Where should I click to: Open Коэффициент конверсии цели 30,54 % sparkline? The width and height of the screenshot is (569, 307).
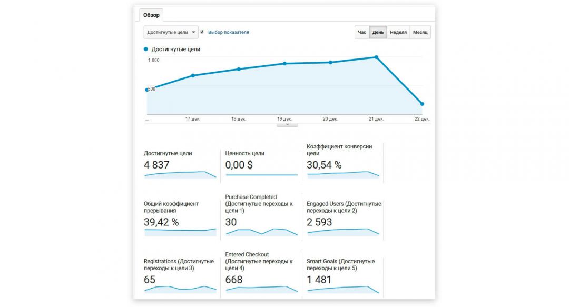tap(343, 175)
